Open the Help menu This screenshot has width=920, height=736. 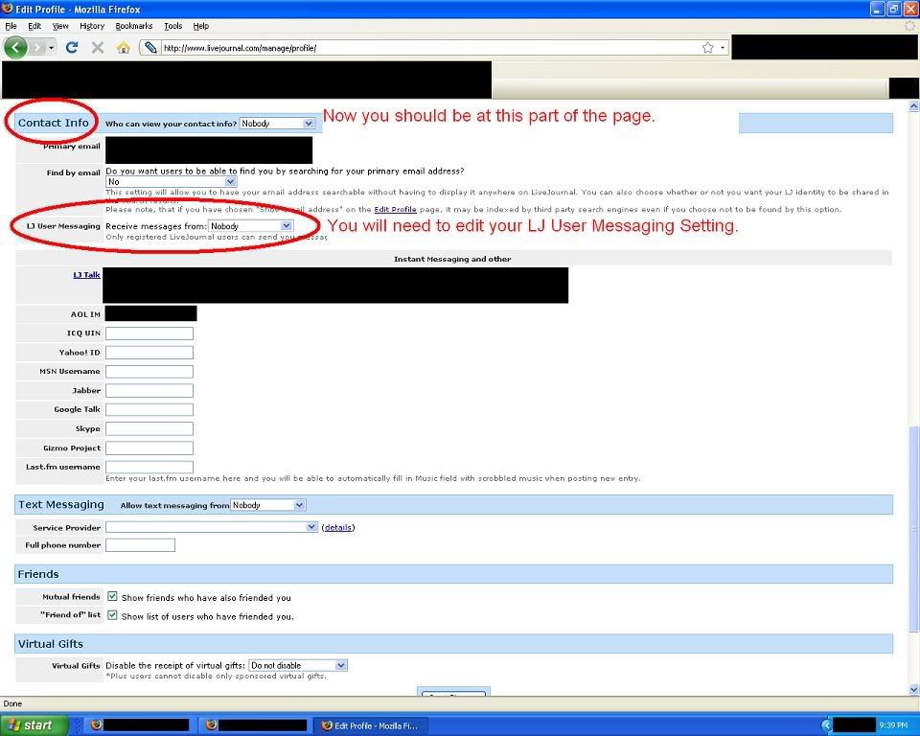200,26
